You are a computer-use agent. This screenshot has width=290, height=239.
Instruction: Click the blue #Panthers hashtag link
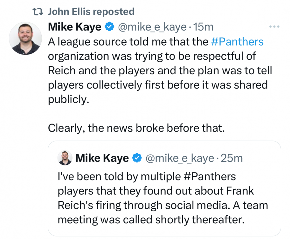click(237, 42)
